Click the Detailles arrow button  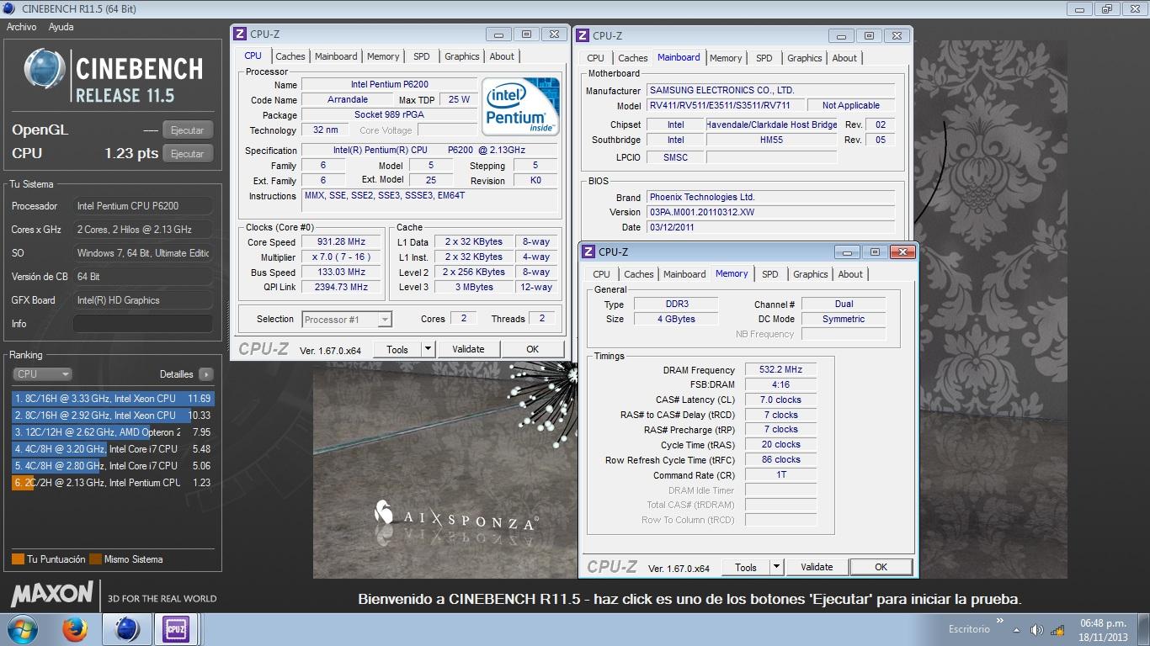click(x=206, y=374)
